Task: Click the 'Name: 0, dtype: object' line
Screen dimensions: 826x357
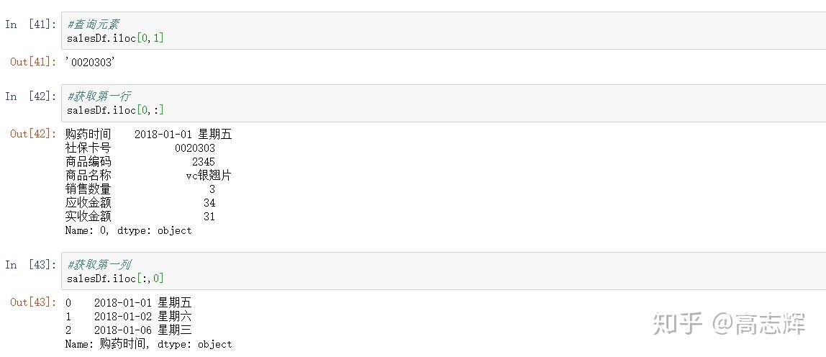Action: (x=129, y=230)
